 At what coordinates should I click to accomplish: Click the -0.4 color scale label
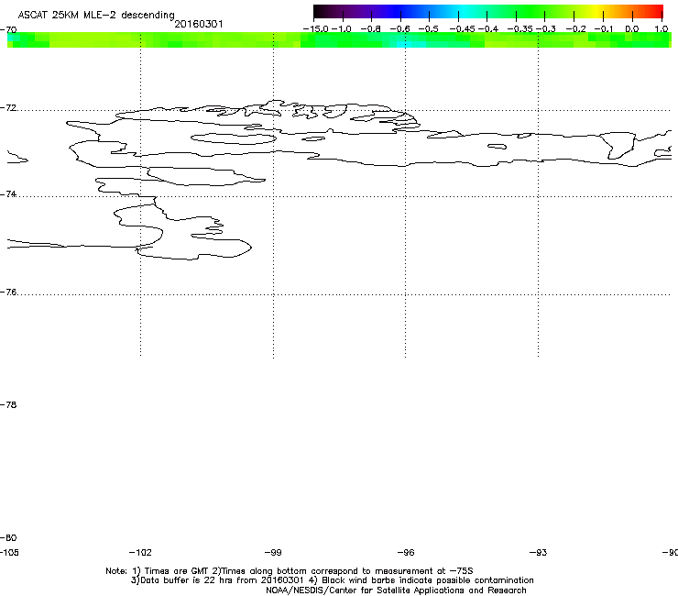click(488, 29)
